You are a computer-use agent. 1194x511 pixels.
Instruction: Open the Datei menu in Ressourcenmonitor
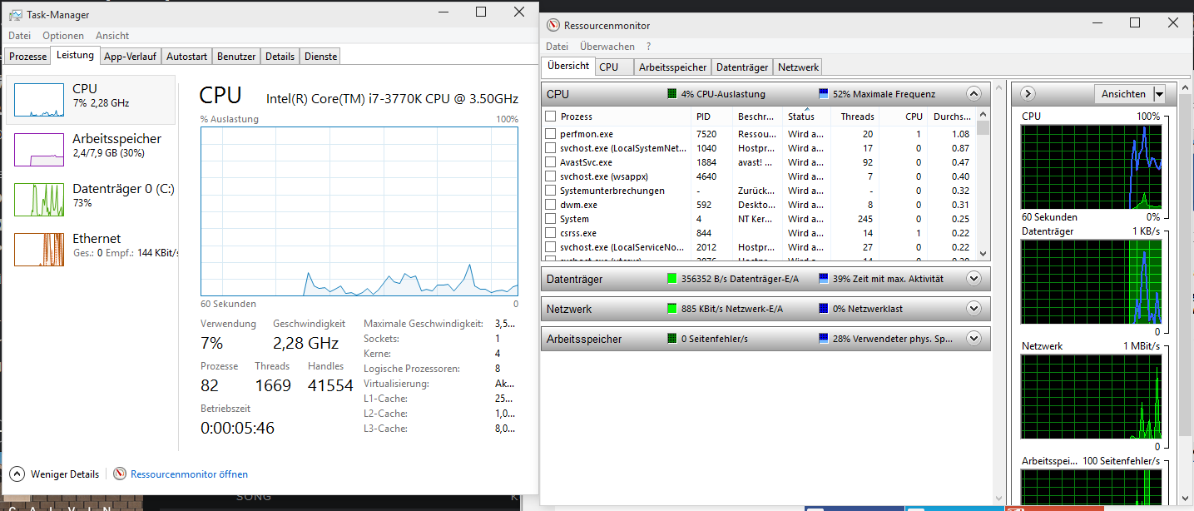[x=557, y=47]
